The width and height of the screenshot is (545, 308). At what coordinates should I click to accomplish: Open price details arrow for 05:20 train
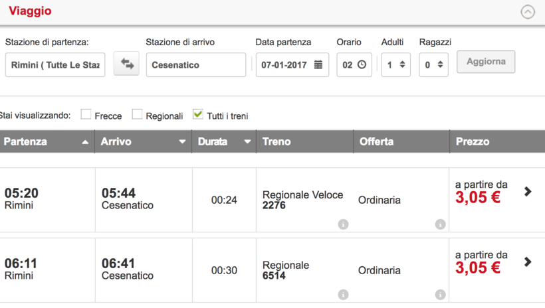coord(528,191)
